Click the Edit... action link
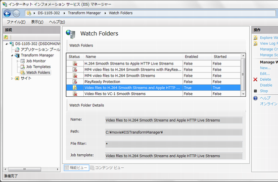Image resolution: width=278 pixels, height=182 pixels. coord(265,74)
